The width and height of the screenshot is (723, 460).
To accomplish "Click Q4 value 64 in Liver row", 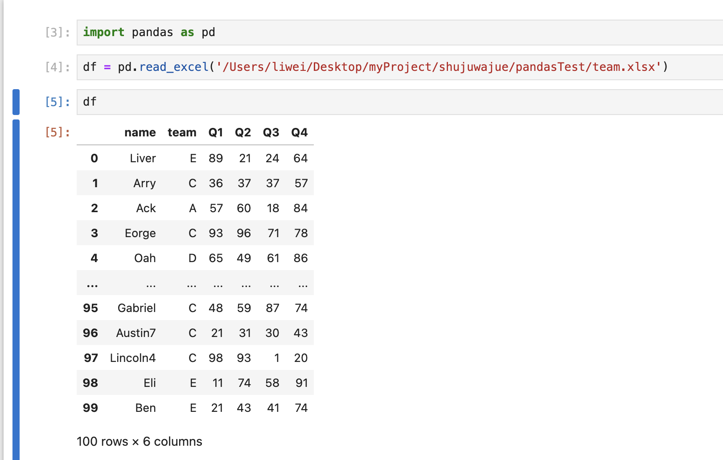I will click(300, 158).
